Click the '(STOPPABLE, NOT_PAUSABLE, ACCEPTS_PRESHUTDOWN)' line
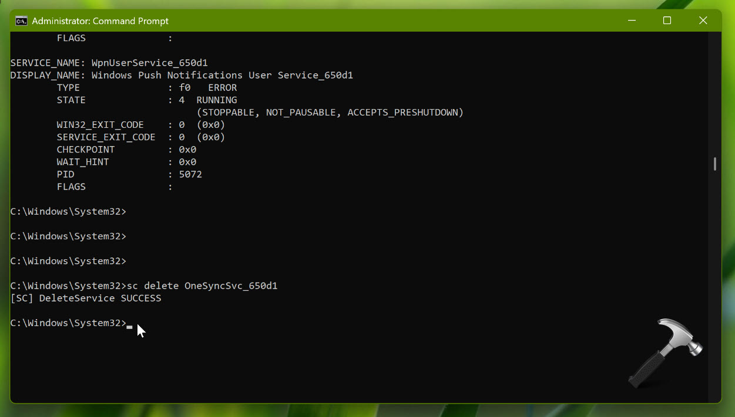 (x=330, y=112)
